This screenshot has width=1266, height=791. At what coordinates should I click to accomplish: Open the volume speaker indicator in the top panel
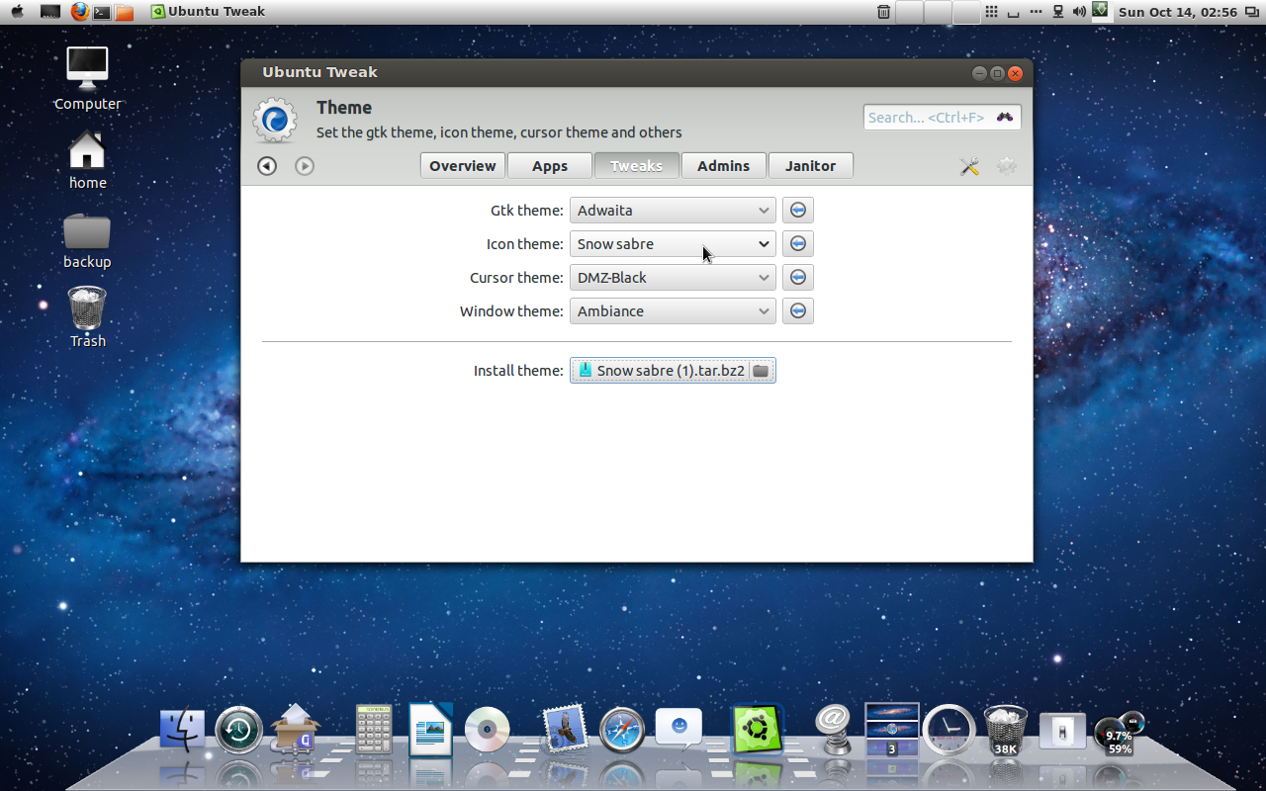tap(1079, 12)
